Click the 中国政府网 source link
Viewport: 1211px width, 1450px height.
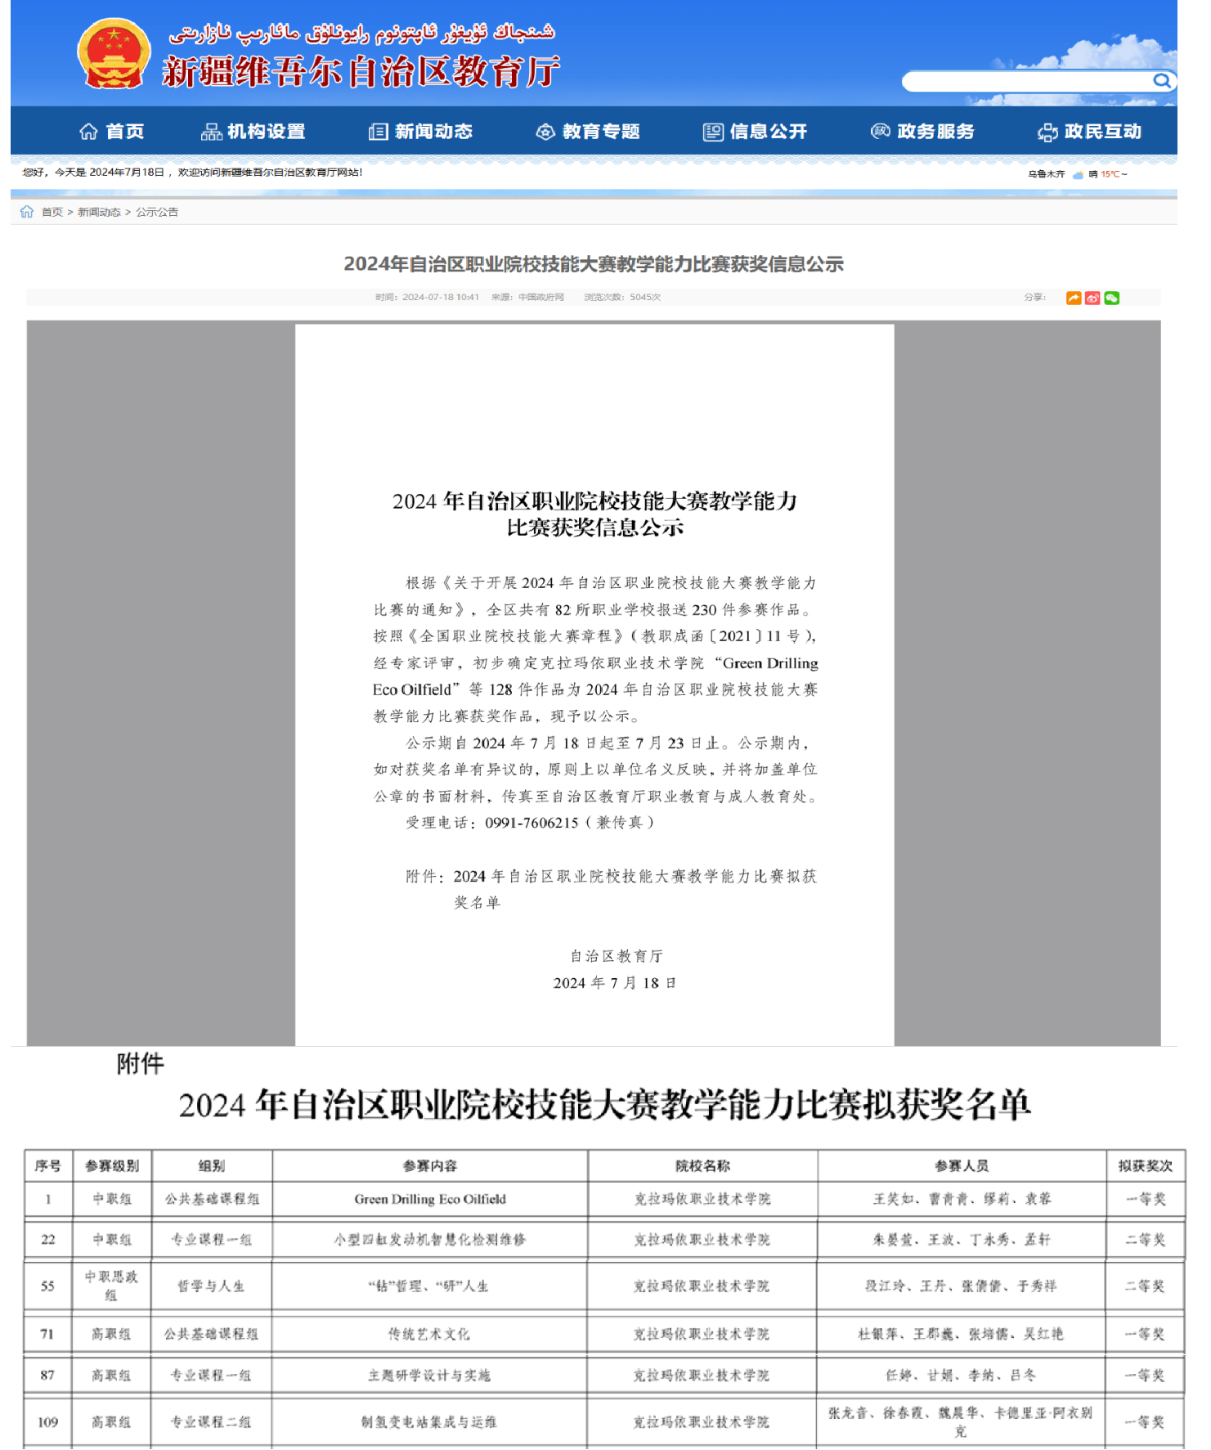point(540,297)
